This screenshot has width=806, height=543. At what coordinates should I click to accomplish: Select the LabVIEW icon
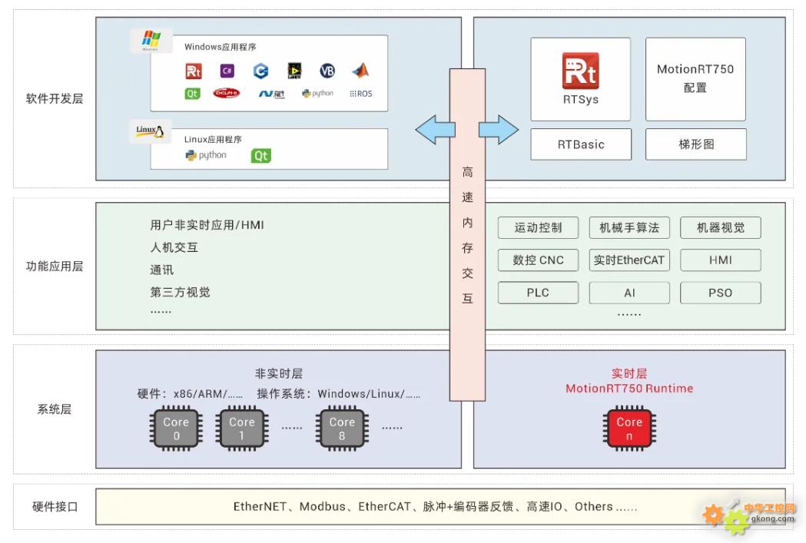tap(295, 71)
